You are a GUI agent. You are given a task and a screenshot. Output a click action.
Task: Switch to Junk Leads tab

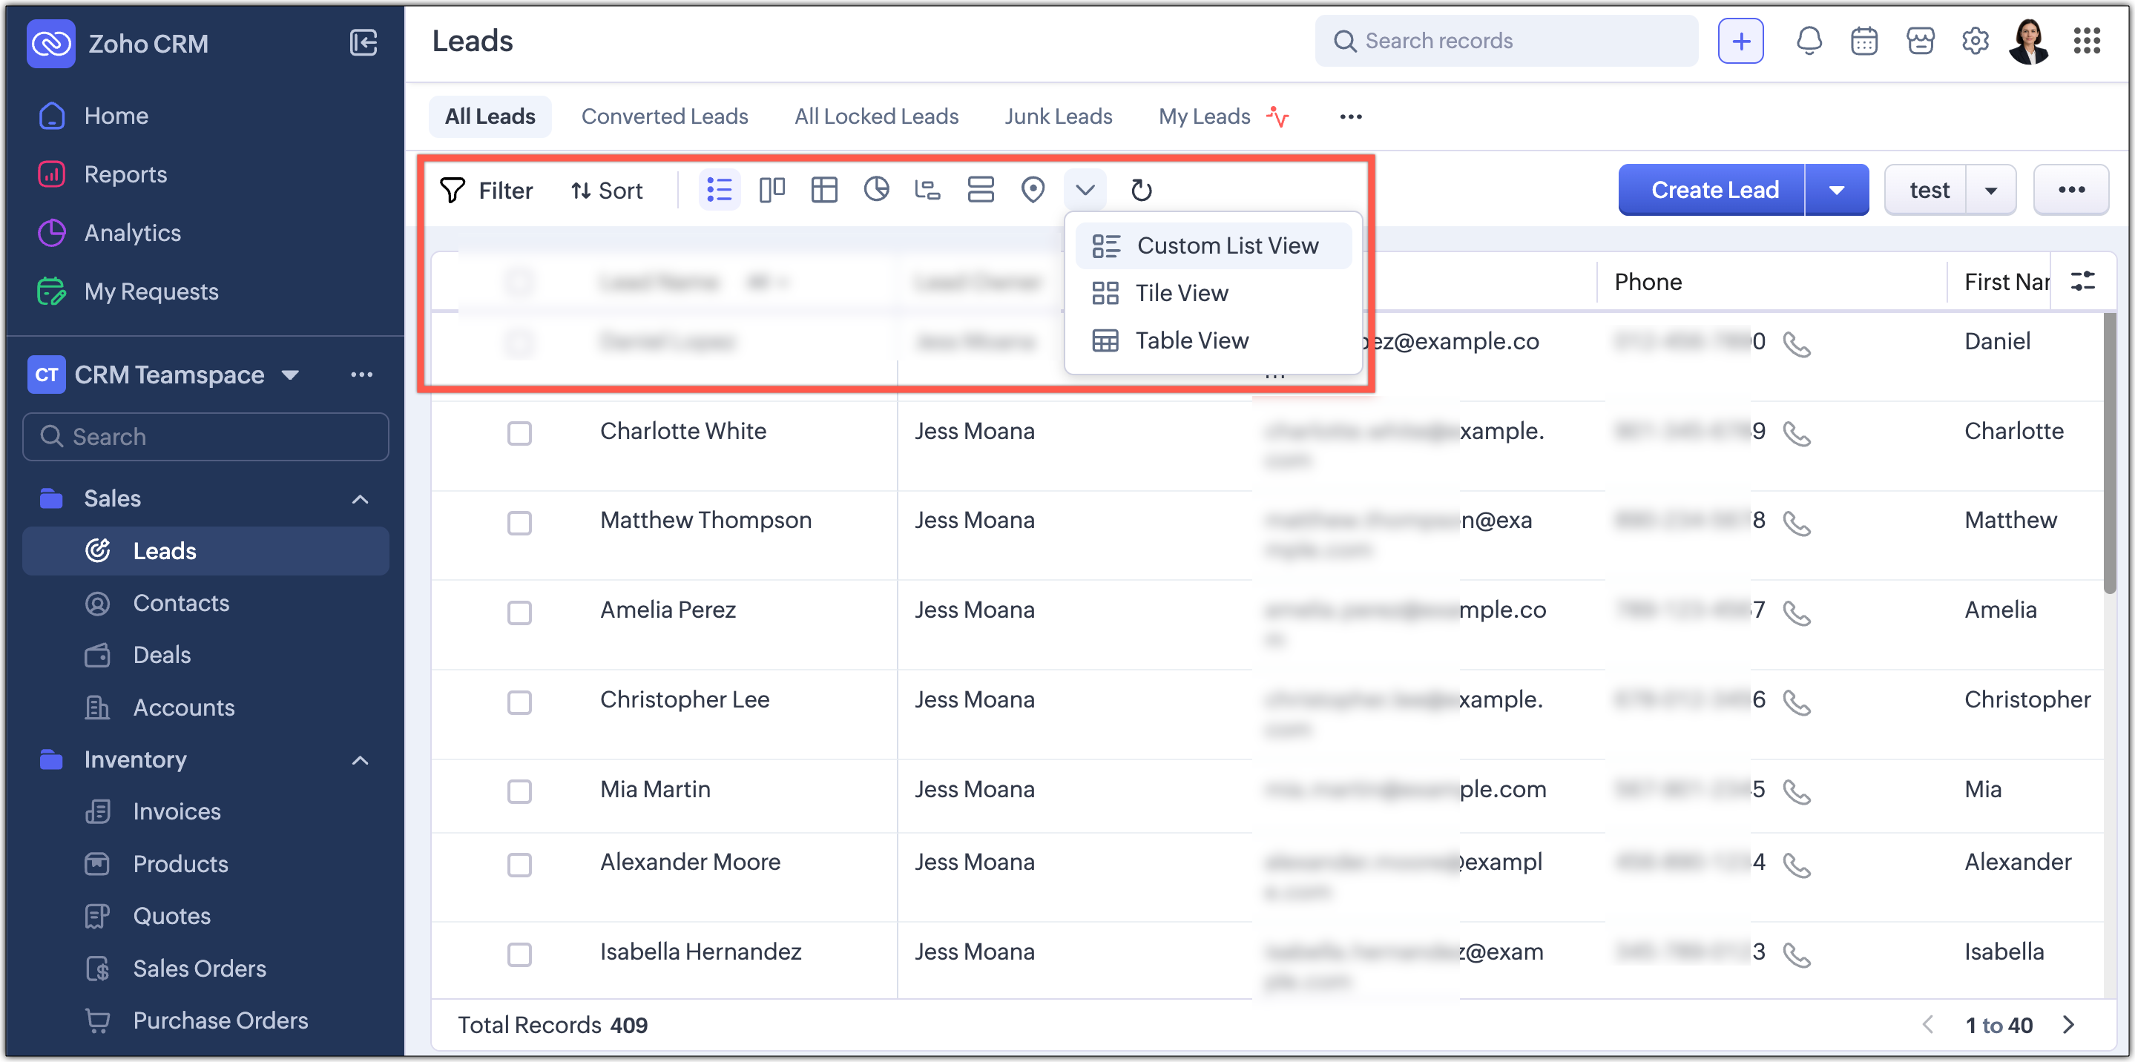[x=1058, y=116]
